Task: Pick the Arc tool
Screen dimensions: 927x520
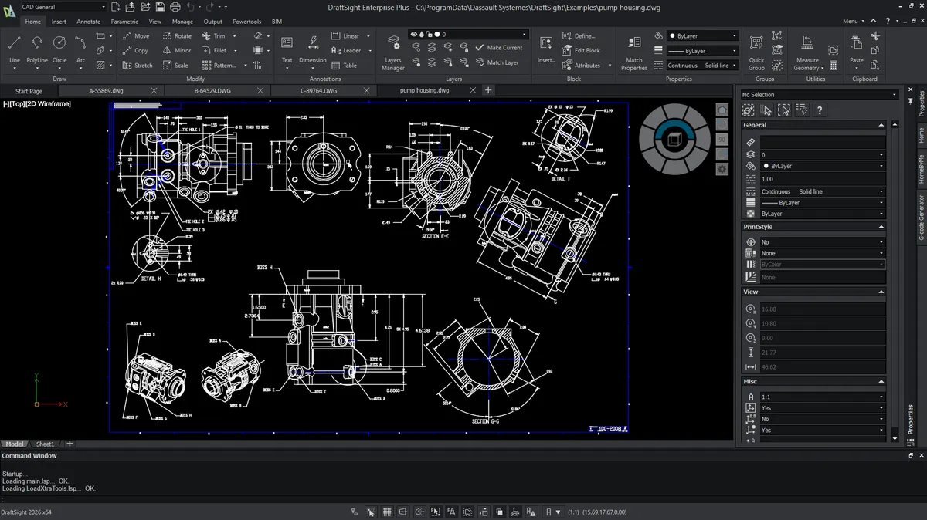Action: pos(80,48)
